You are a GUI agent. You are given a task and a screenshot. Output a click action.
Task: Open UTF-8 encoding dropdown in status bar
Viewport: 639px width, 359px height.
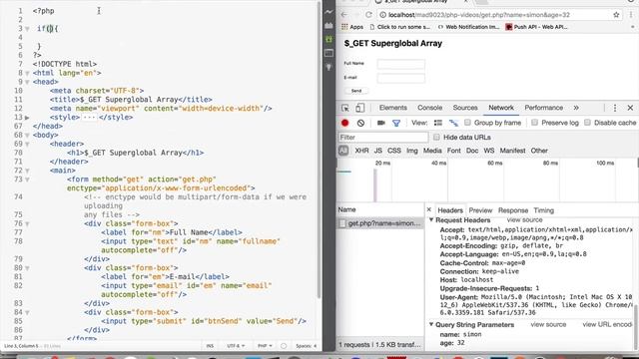tap(236, 346)
